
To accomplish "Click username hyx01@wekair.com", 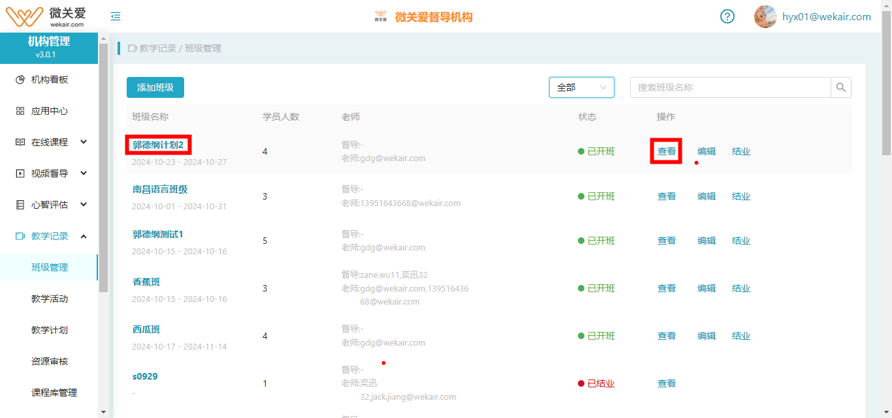I will [x=827, y=17].
